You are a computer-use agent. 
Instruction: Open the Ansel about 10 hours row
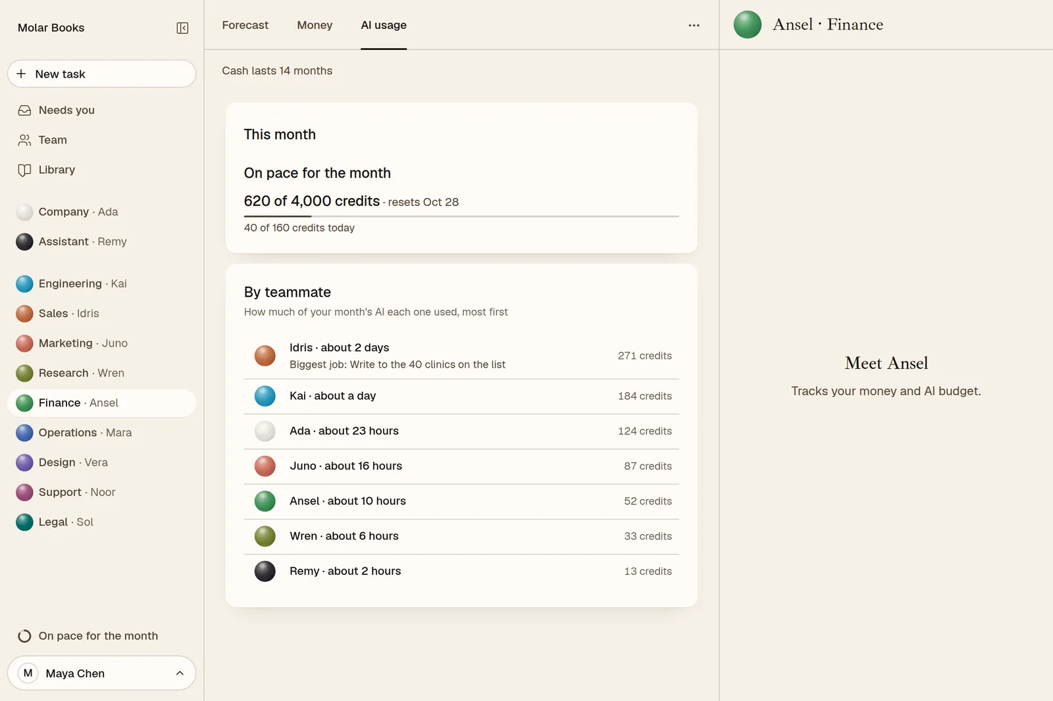[x=461, y=502]
